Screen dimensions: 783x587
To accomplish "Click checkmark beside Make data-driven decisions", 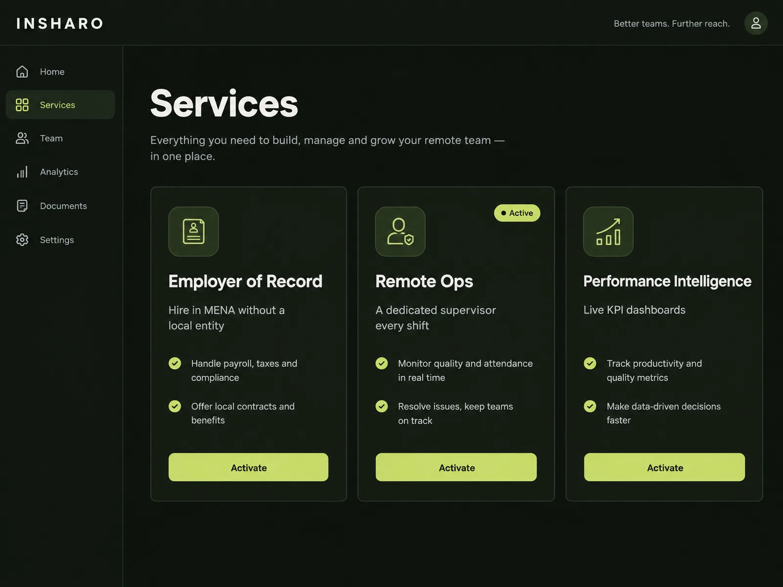I will (x=590, y=406).
